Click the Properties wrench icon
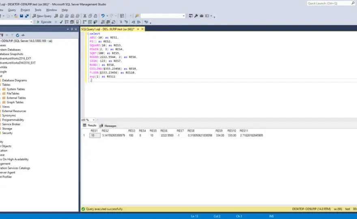Viewport: 357px width, 219px height. (196, 16)
